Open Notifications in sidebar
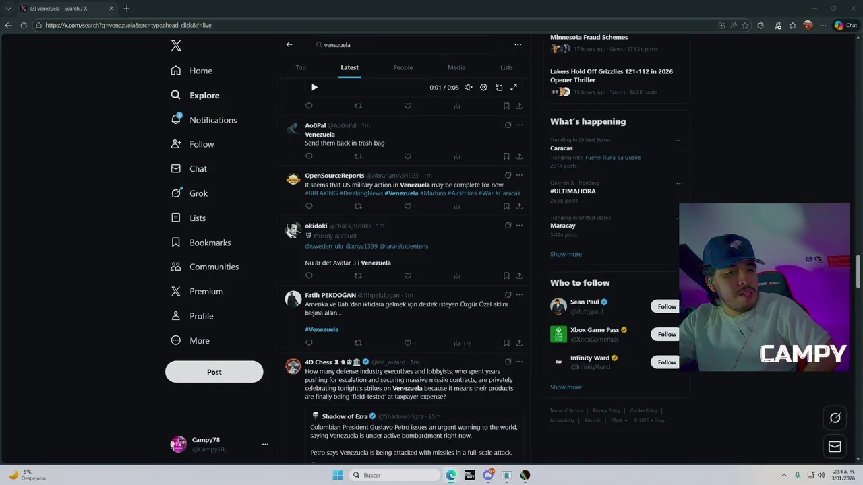This screenshot has height=485, width=863. pyautogui.click(x=204, y=120)
